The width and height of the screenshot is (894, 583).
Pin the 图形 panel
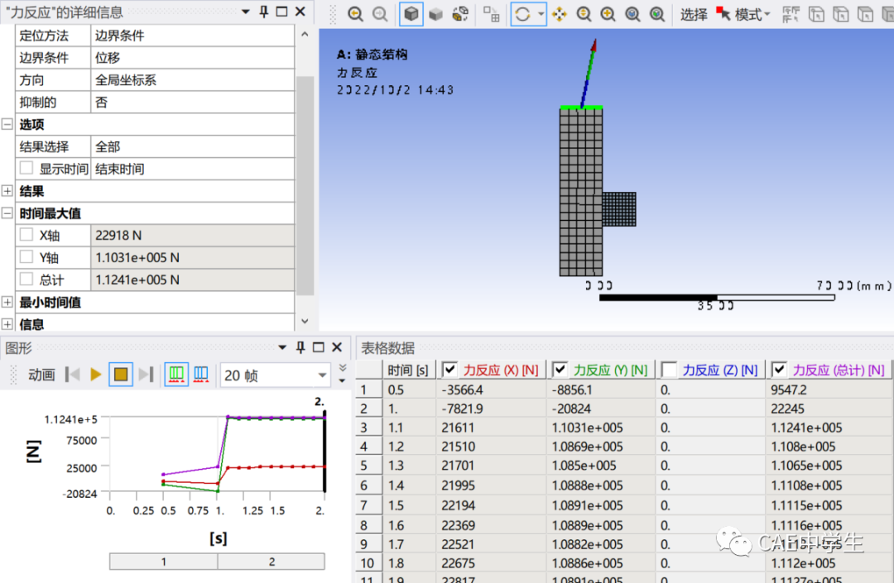click(300, 347)
